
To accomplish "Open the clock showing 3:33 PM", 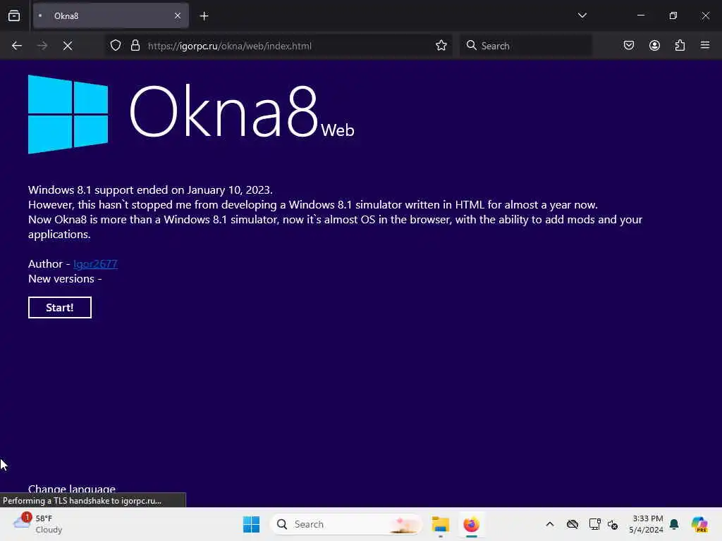I will (646, 524).
